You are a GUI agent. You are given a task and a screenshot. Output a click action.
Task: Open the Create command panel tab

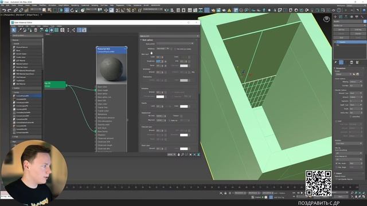pyautogui.click(x=335, y=17)
